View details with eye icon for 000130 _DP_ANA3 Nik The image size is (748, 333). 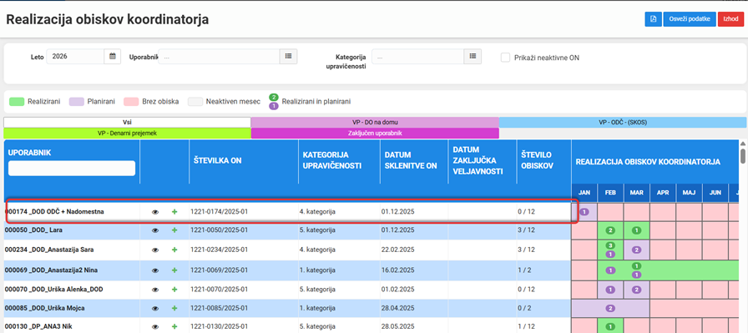[155, 327]
